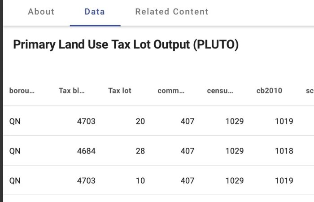Image resolution: width=314 pixels, height=202 pixels.
Task: Switch to the About tab
Action: tap(41, 12)
